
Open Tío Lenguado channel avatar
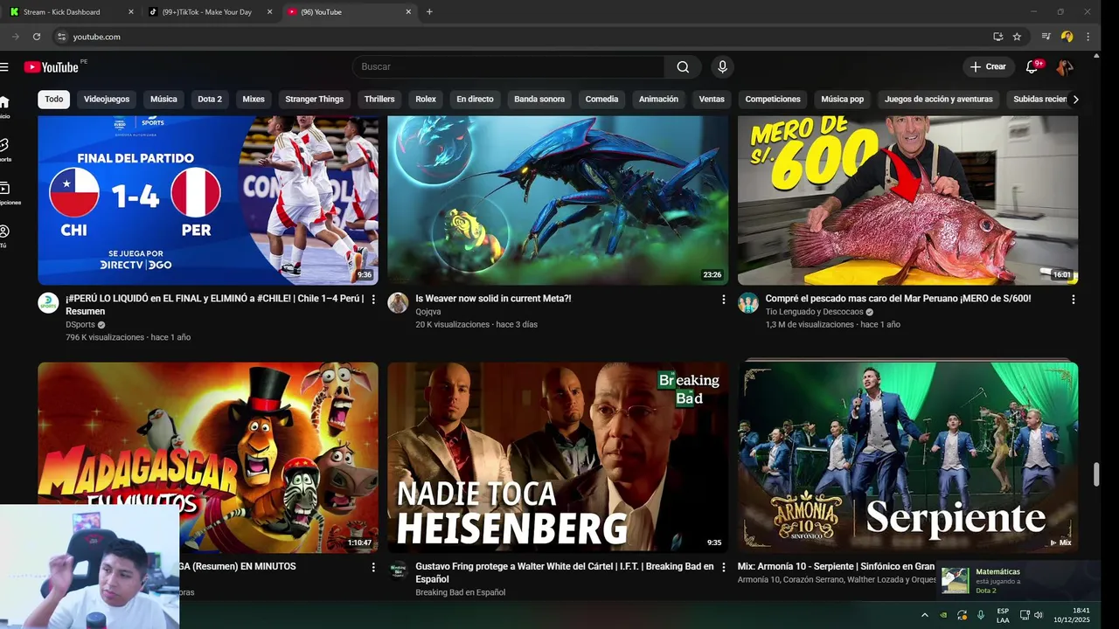(747, 303)
